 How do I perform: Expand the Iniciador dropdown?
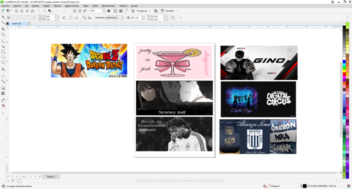tap(177, 11)
